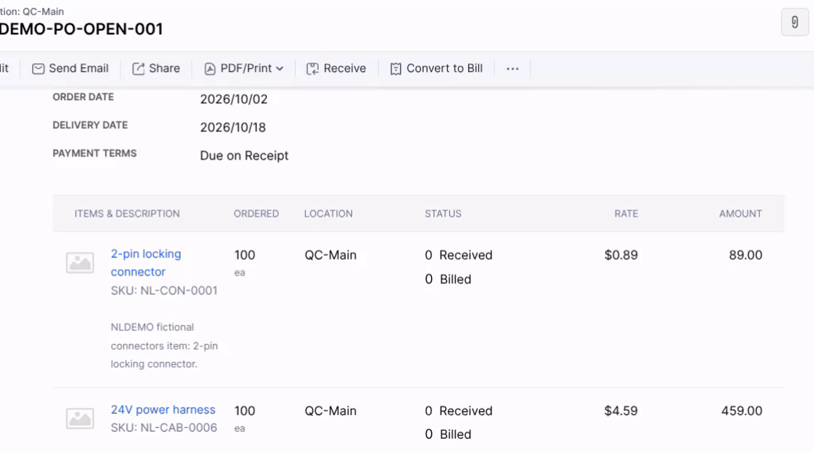Screen dimensions: 814x452
Task: Click the AMOUNT column header
Action: (740, 213)
